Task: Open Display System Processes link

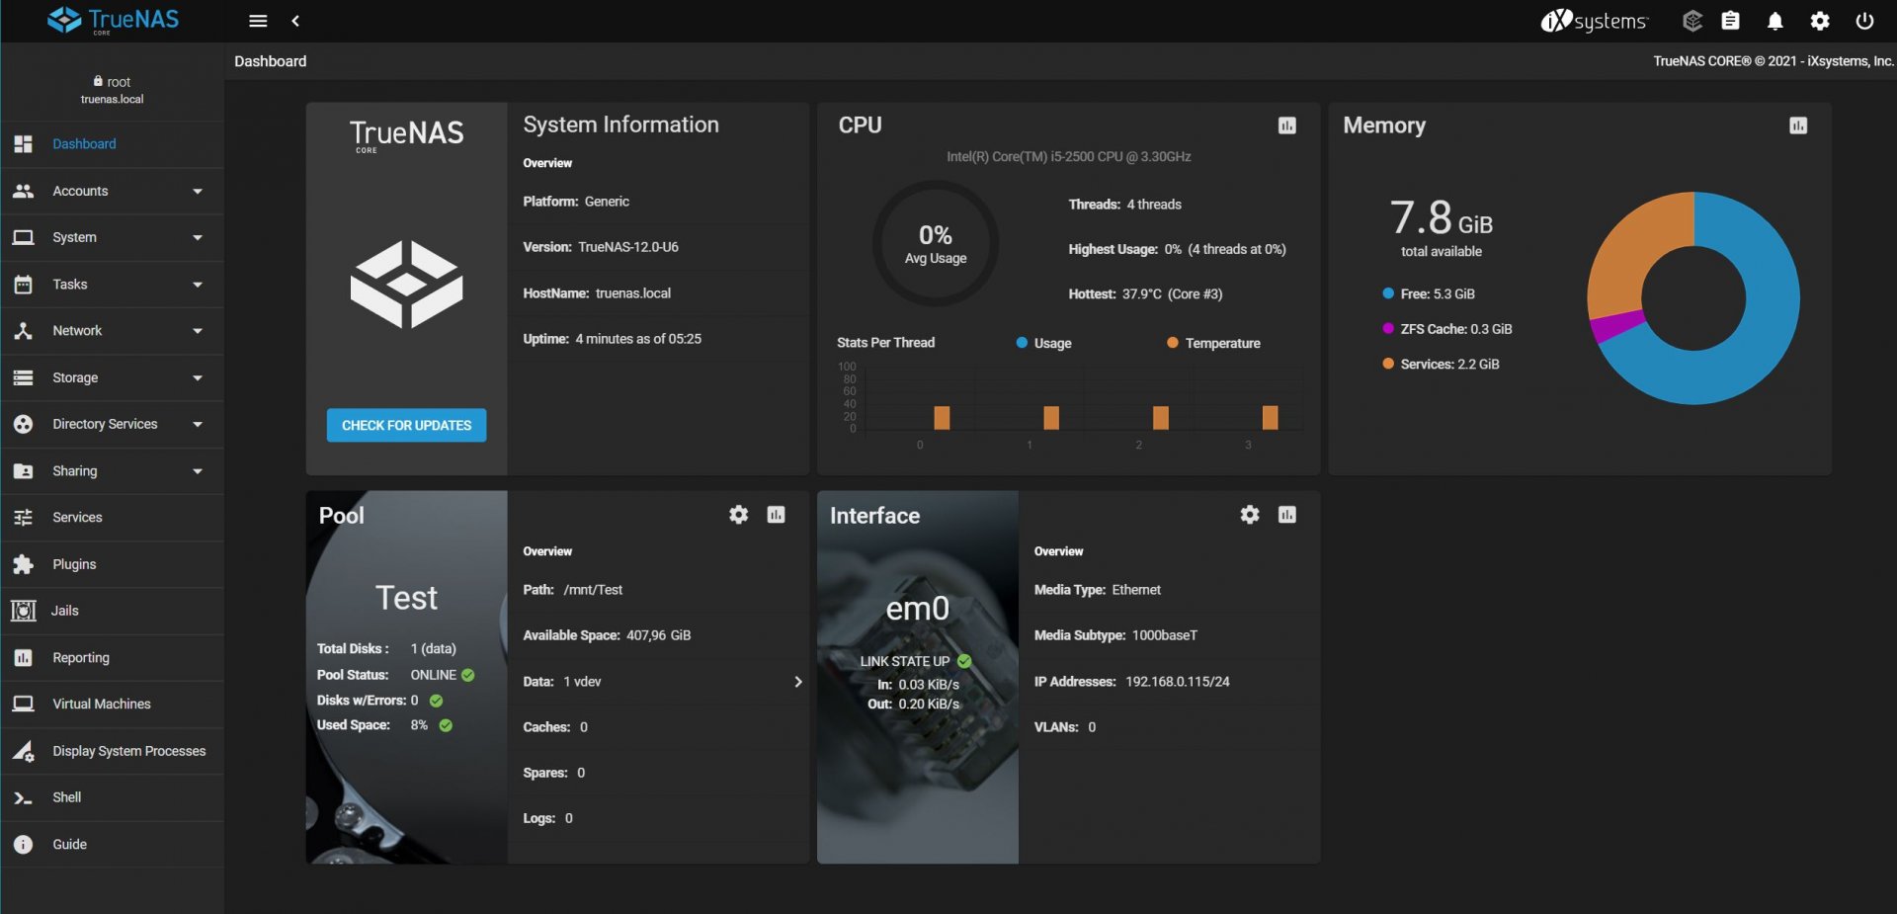Action: (x=113, y=751)
